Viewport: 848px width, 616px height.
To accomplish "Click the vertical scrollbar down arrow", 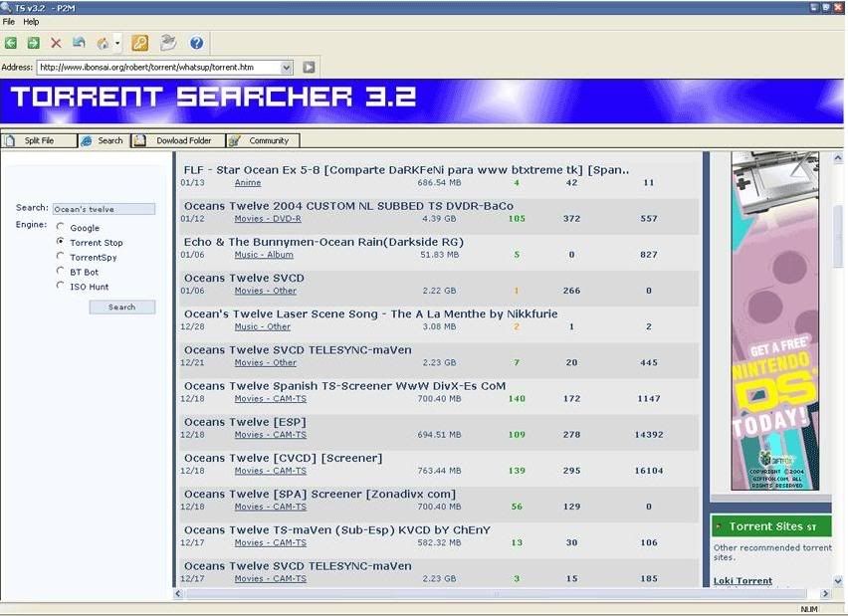I will pyautogui.click(x=838, y=581).
